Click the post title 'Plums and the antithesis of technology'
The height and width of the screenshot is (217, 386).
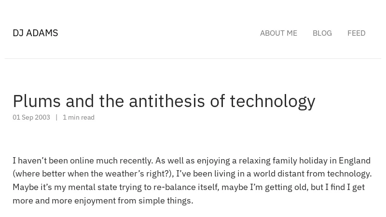pos(164,101)
